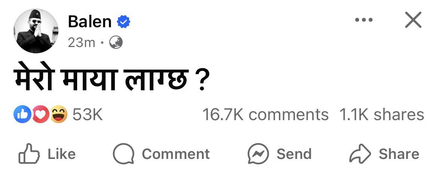Click the Share arrow icon
Image resolution: width=438 pixels, height=172 pixels.
[360, 154]
